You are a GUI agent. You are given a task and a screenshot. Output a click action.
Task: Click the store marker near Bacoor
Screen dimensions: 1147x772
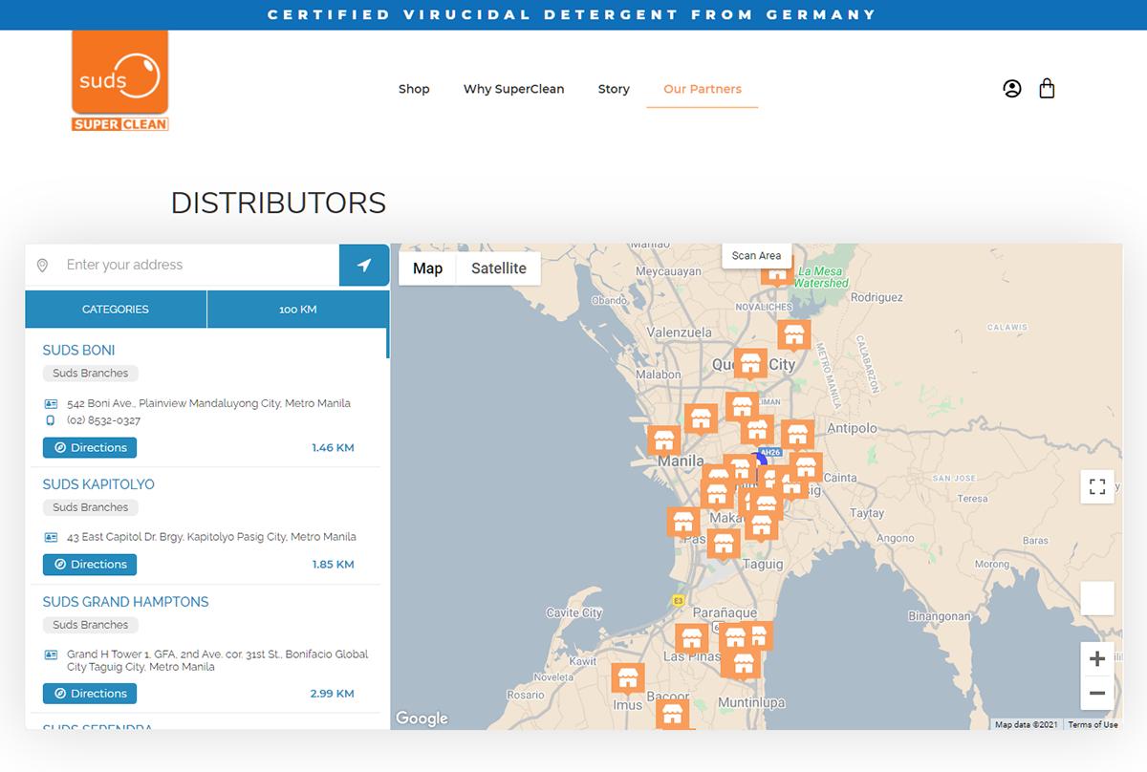[673, 714]
